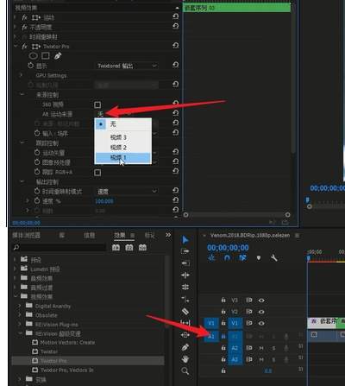Select the Selection tool arrow
Viewport: 345px width, 386px height.
click(185, 240)
